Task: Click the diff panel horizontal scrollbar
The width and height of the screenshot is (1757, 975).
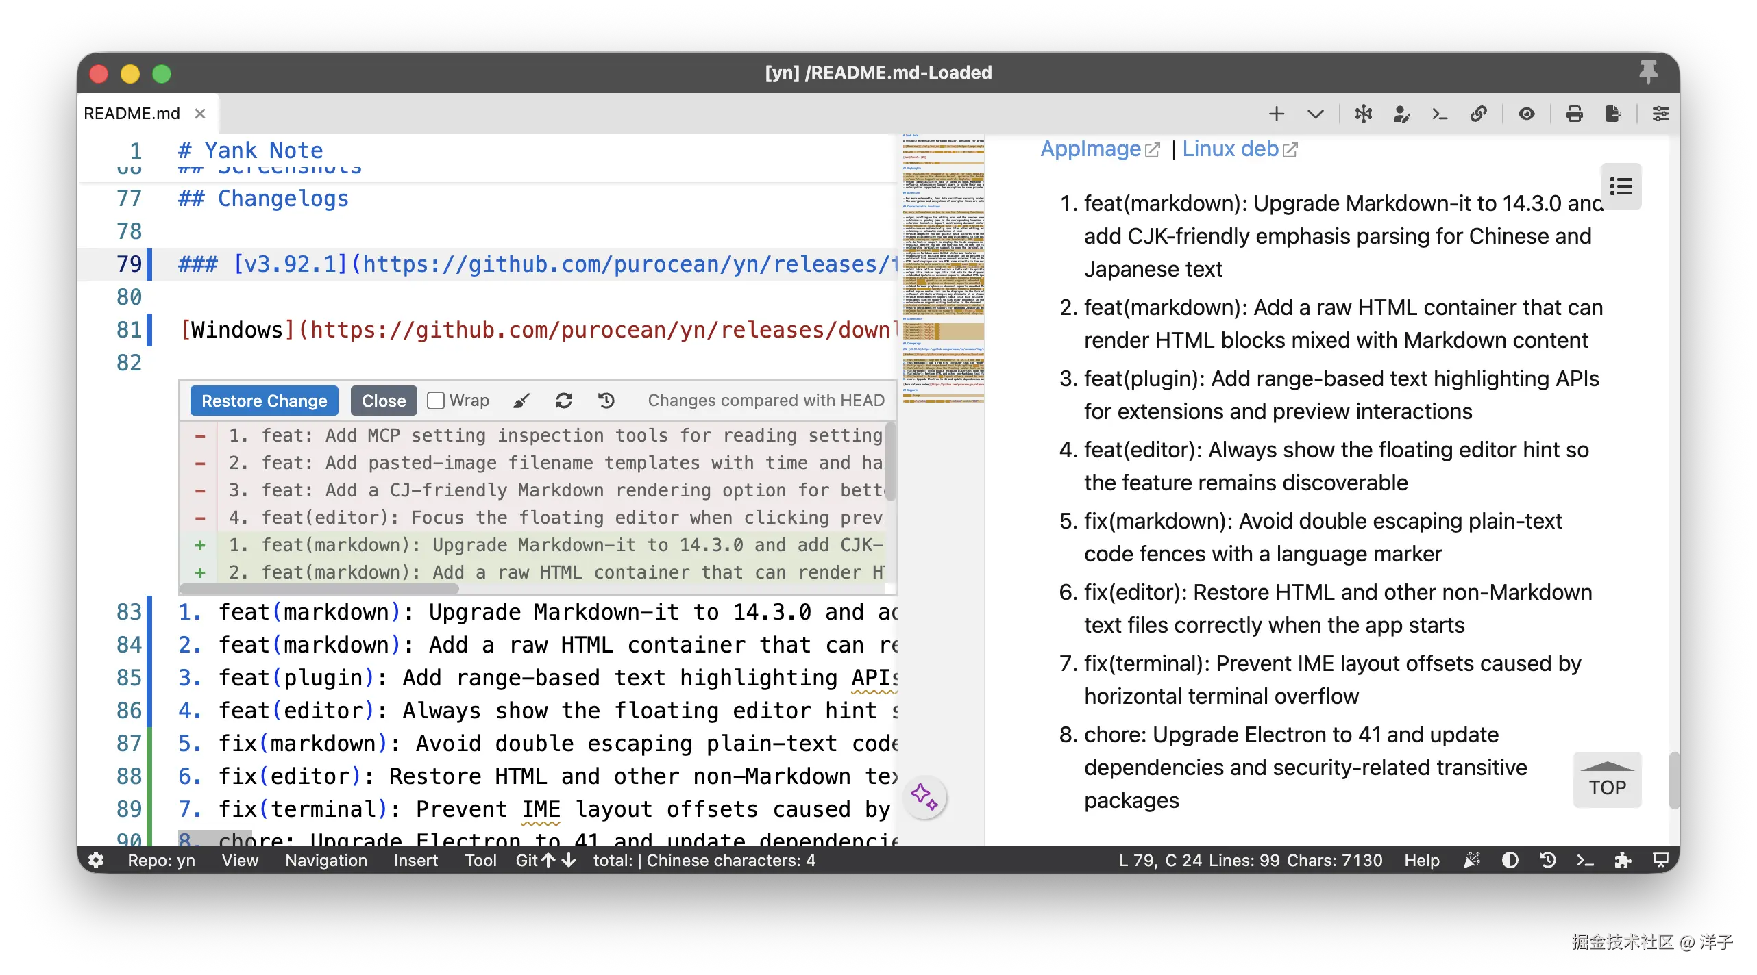Action: click(319, 589)
